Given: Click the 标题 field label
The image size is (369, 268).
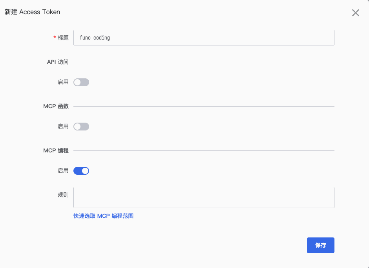Looking at the screenshot, I should 63,38.
